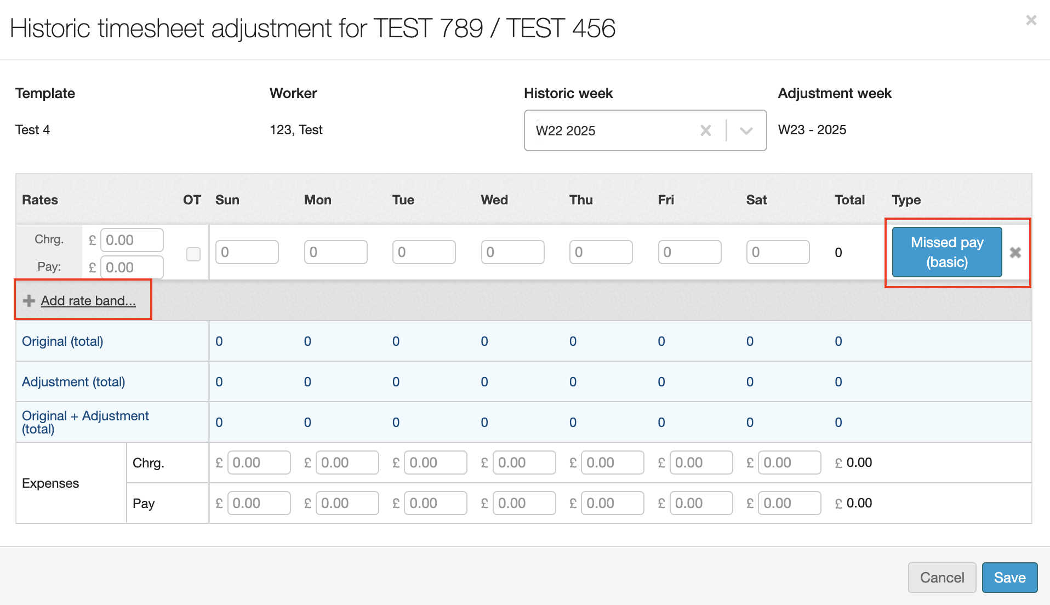Screen dimensions: 1050x605
Task: Remove the Missed pay rate band row
Action: pos(1015,253)
